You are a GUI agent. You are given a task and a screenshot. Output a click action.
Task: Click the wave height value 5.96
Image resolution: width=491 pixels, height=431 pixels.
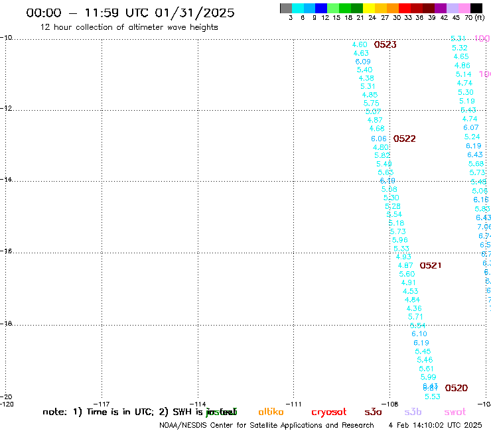coord(400,240)
